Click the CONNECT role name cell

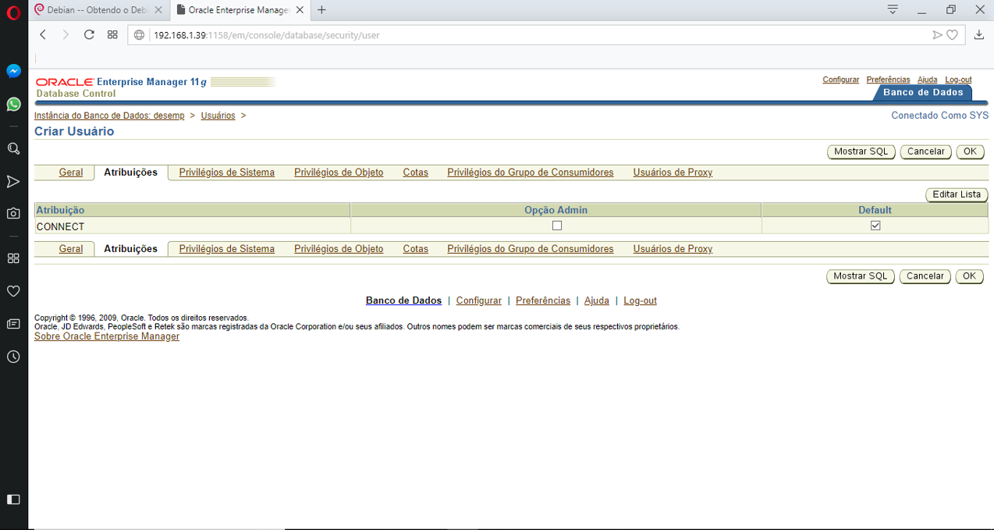coord(192,226)
